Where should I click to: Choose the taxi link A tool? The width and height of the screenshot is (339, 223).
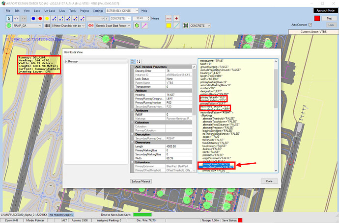(61, 19)
